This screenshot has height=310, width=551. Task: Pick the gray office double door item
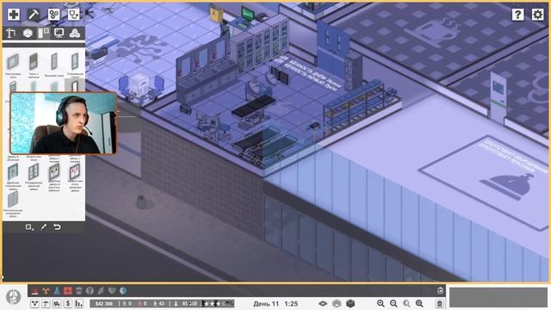pyautogui.click(x=54, y=172)
